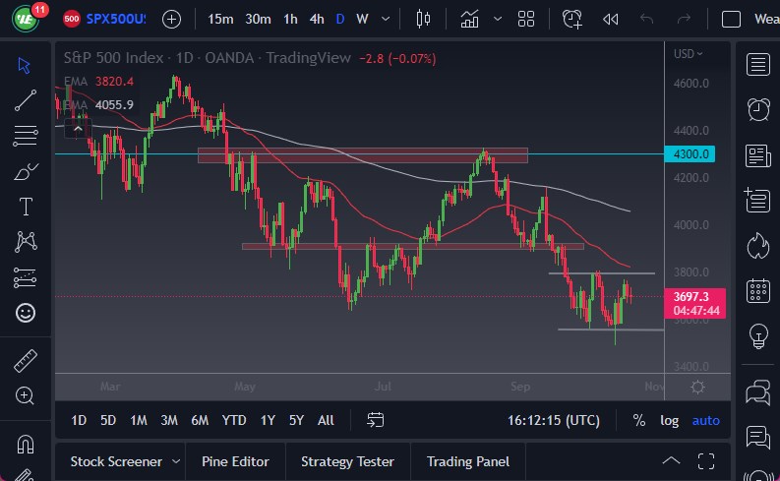This screenshot has width=780, height=481.
Task: Create a price alert with alarm icon
Action: pos(572,19)
